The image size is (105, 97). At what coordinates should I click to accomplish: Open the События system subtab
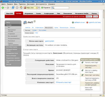(x=72, y=27)
